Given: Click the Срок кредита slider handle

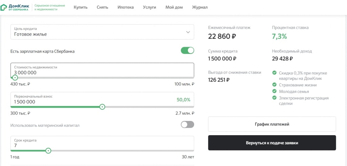Looking at the screenshot, I should coord(48,151).
